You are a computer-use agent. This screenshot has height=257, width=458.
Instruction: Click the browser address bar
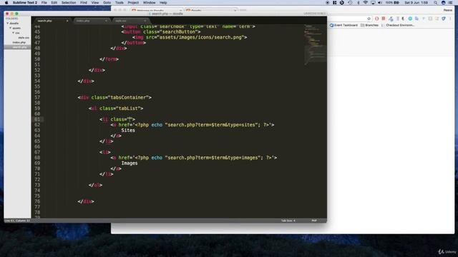coord(346,19)
